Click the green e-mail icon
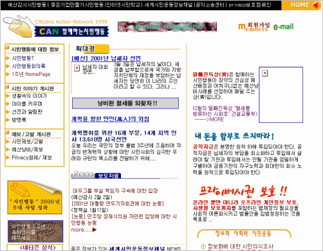This screenshot has width=323, height=251. point(283,27)
